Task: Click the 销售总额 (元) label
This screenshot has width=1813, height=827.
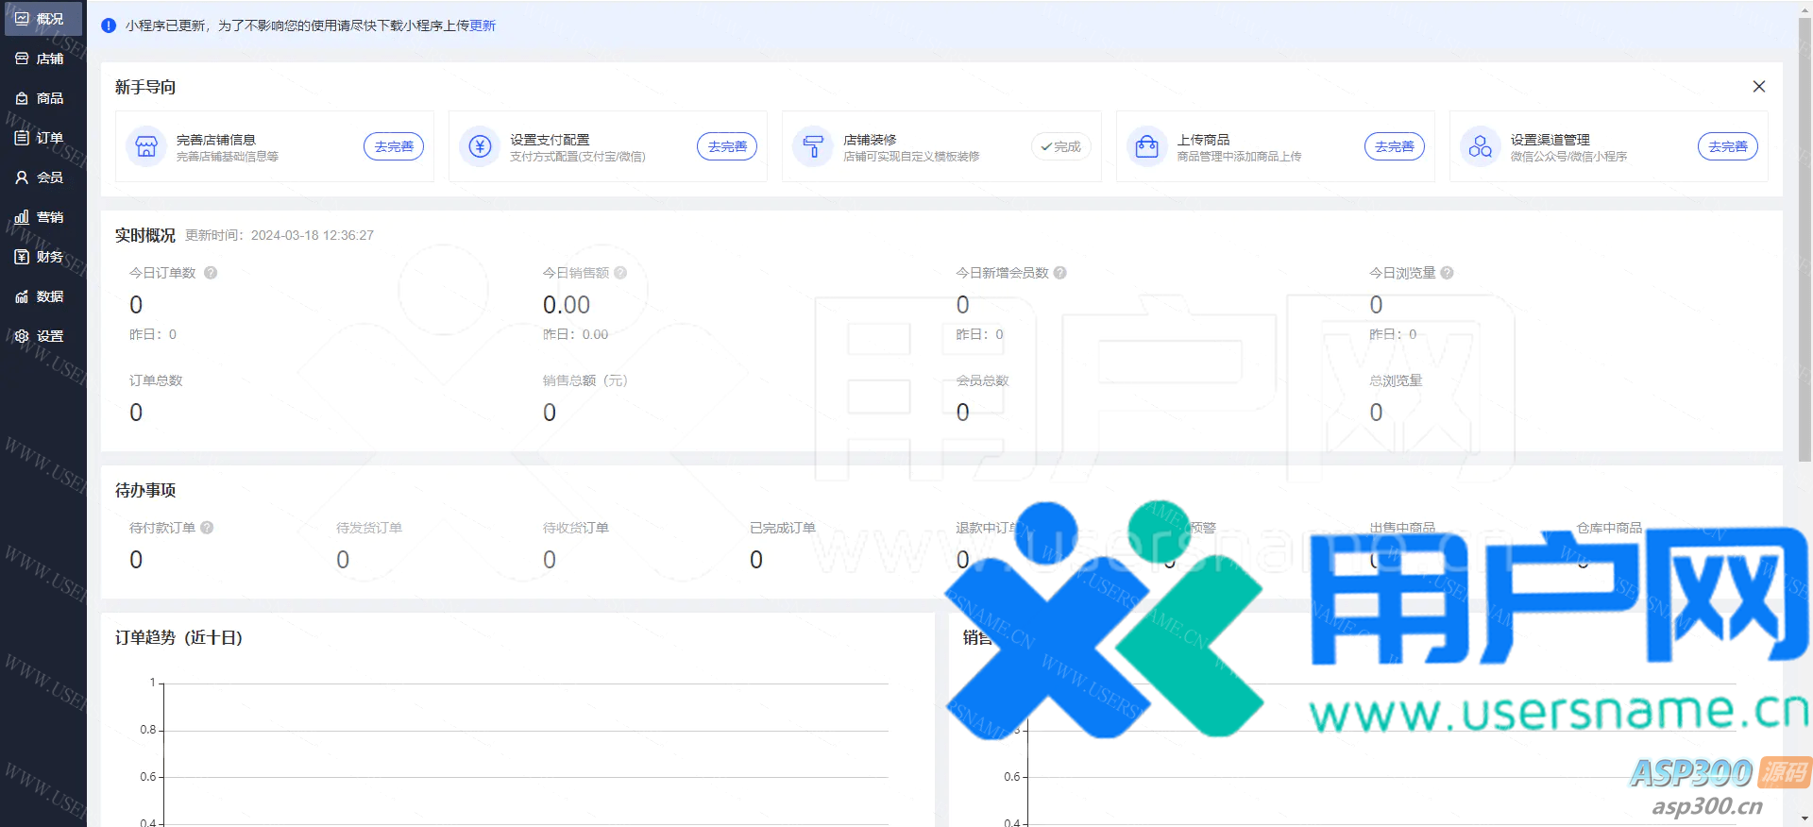Action: tap(585, 380)
